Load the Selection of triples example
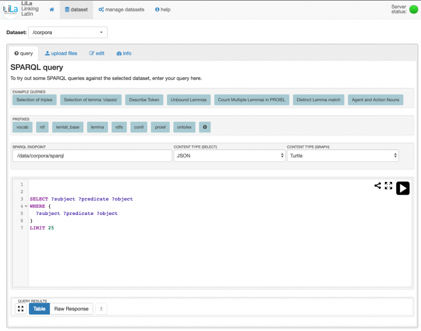Viewport: 421px width, 331px height. coord(35,100)
